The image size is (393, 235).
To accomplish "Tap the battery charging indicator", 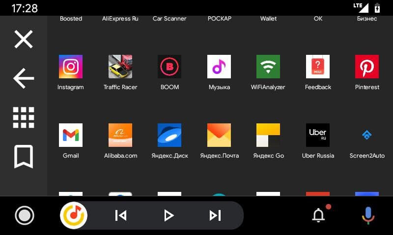I will click(x=377, y=8).
